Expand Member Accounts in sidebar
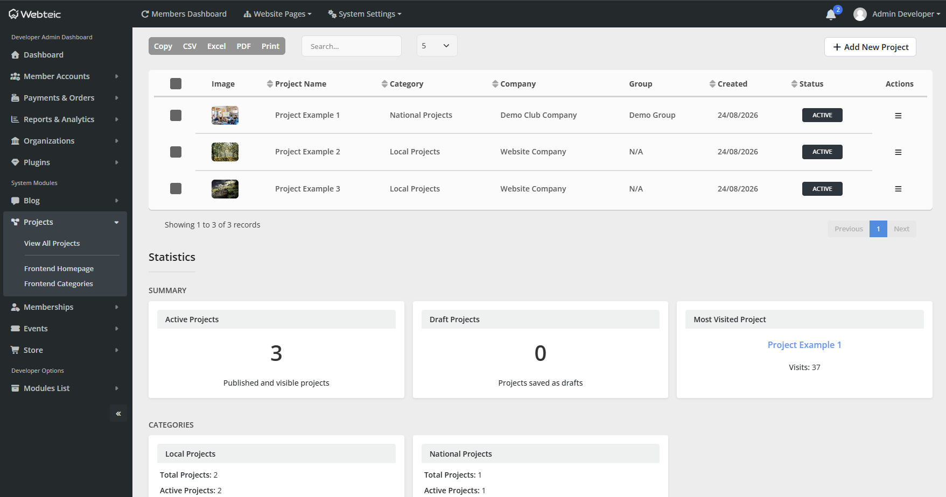This screenshot has width=946, height=497. 65,76
